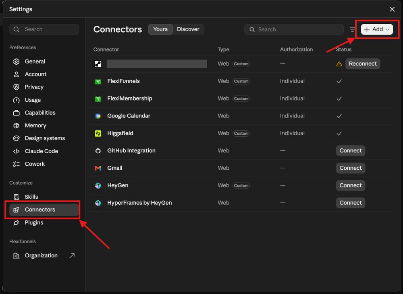
Task: Expand the Add connector dropdown
Action: click(377, 29)
